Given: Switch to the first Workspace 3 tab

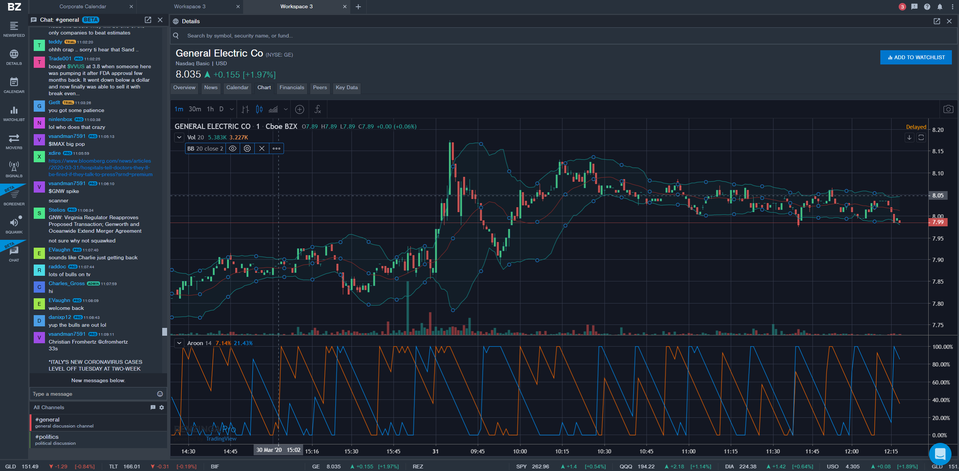Looking at the screenshot, I should [190, 7].
